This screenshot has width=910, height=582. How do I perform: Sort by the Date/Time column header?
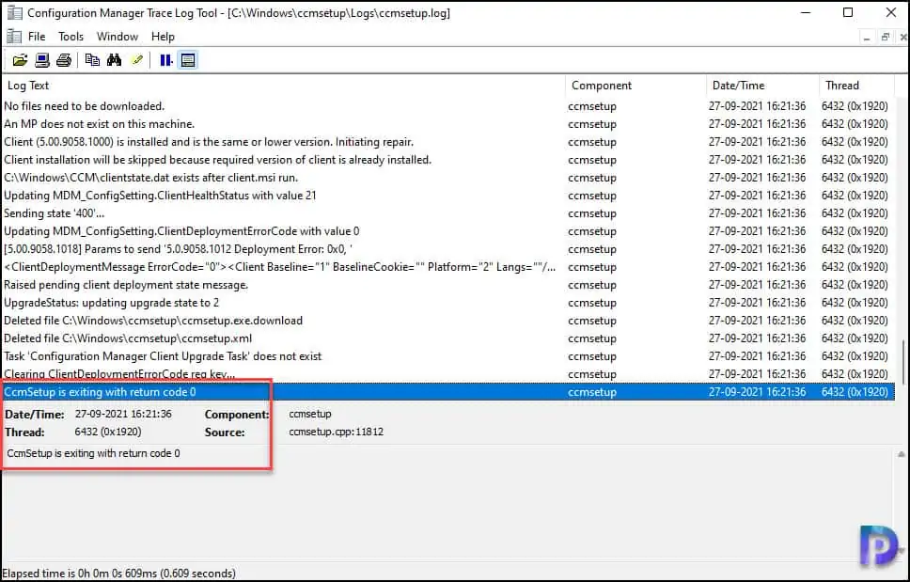pyautogui.click(x=761, y=86)
